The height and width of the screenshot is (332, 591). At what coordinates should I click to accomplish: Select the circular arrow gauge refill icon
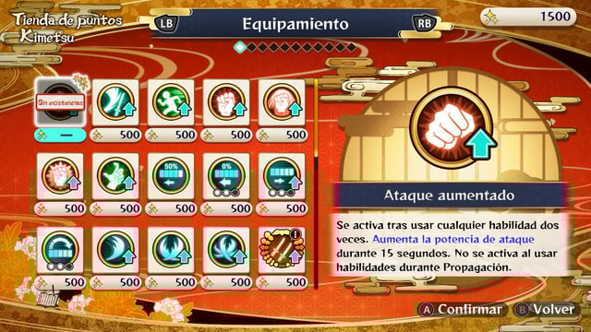coord(60,250)
